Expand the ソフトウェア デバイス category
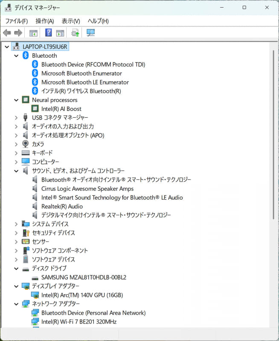Image resolution: width=279 pixels, height=341 pixels. [16, 260]
